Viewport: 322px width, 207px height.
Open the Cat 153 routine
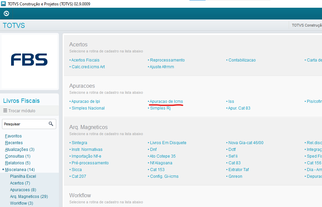(157, 170)
